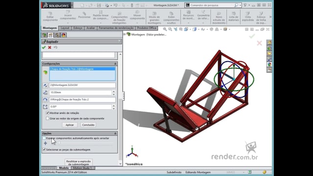
Task: Click the Inserir componentes tool
Action: [x=68, y=15]
